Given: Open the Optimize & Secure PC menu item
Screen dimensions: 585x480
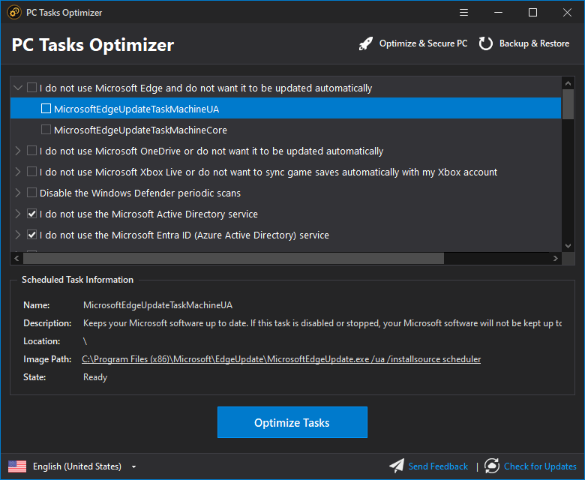Looking at the screenshot, I should tap(423, 43).
